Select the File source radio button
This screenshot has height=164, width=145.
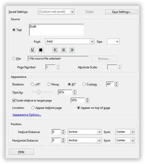(x=14, y=59)
